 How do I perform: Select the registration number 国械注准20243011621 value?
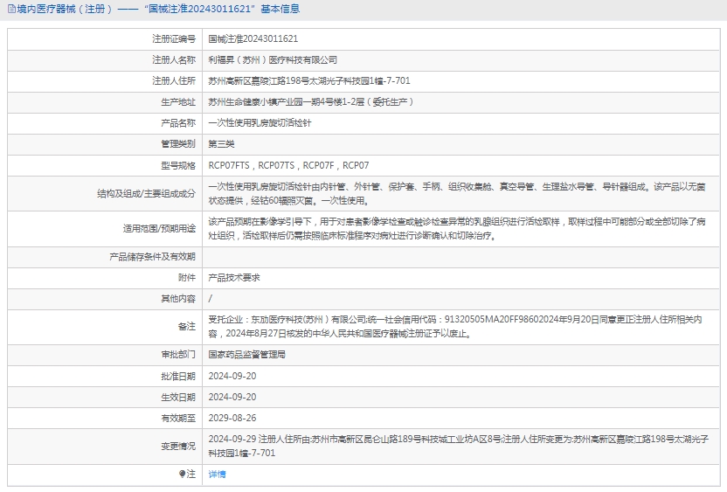[253, 39]
